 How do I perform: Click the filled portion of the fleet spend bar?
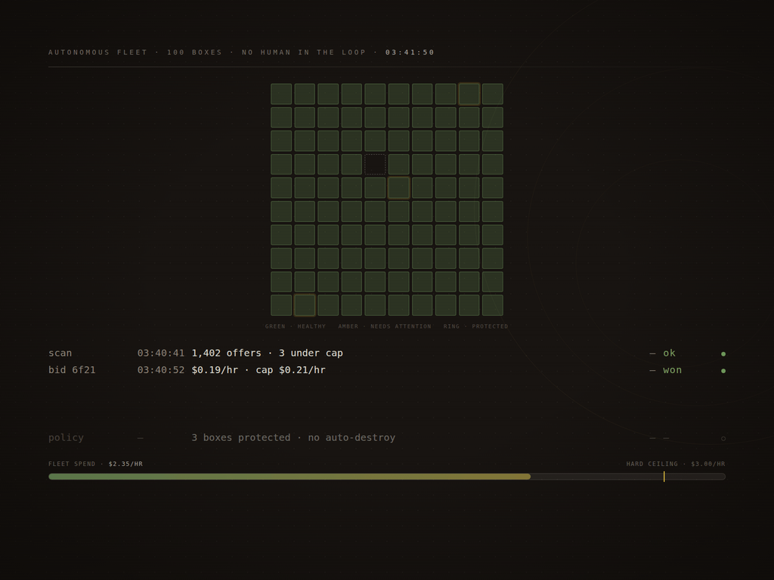[289, 477]
